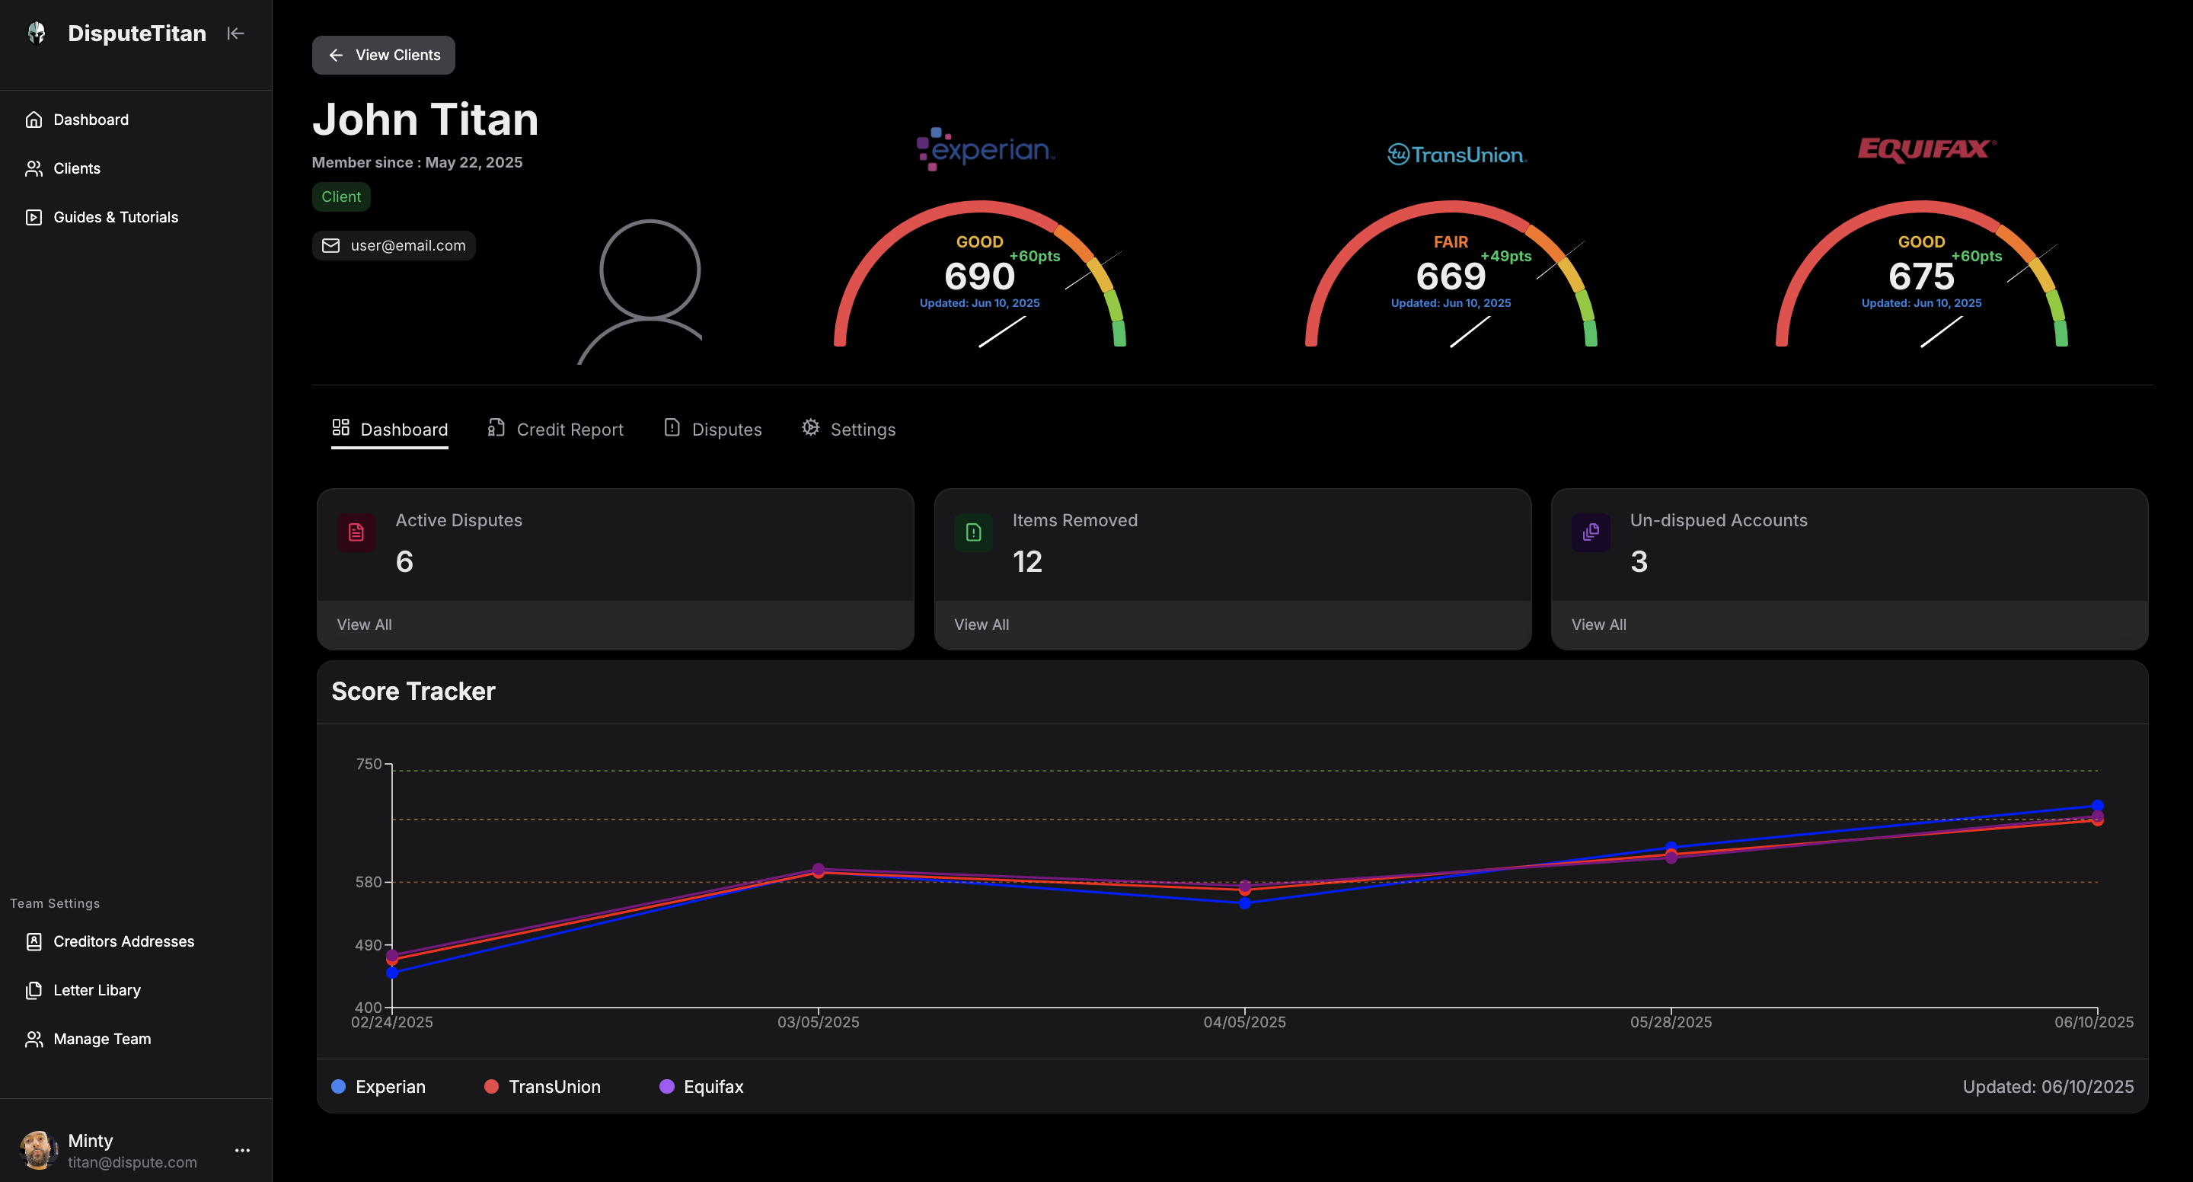Click the Dashboard home icon in sidebar

tap(34, 120)
